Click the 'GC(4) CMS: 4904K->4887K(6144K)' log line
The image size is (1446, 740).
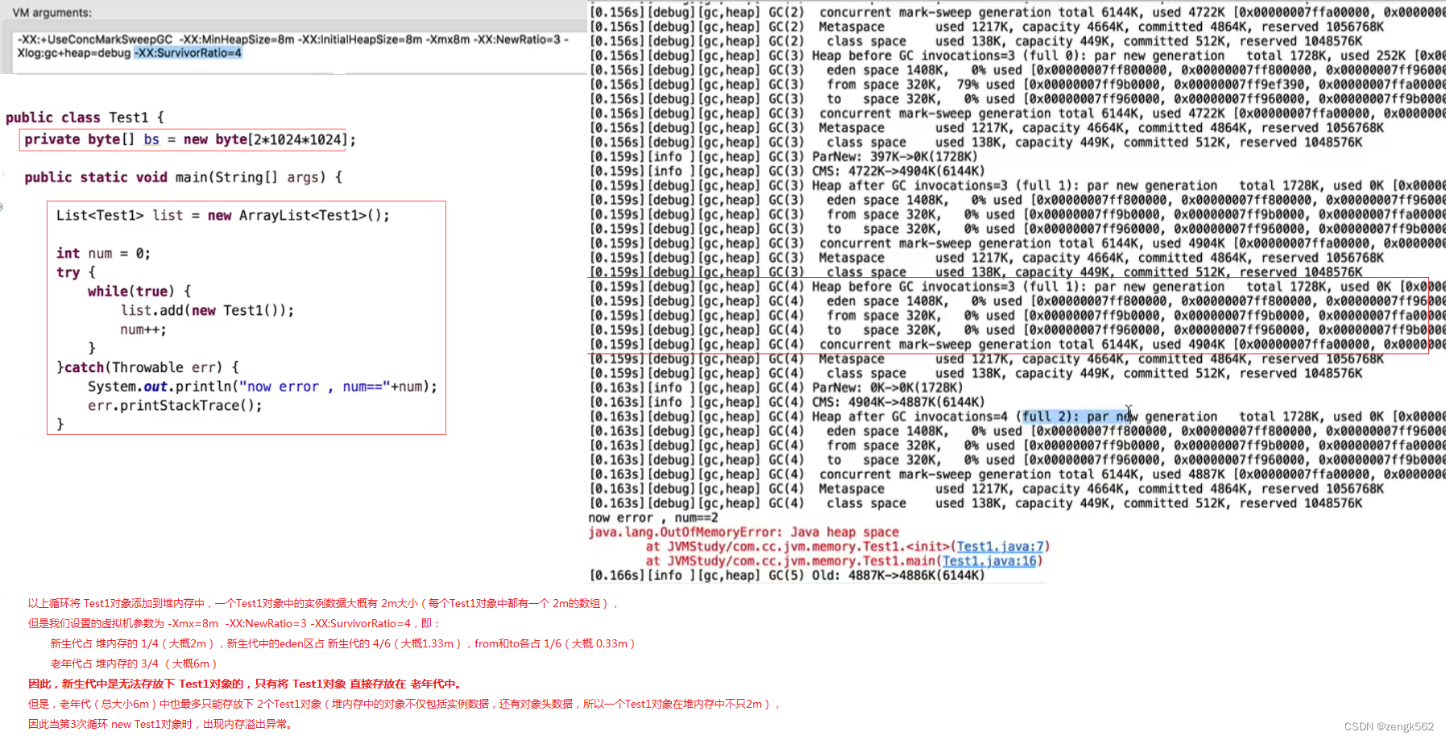pos(786,403)
